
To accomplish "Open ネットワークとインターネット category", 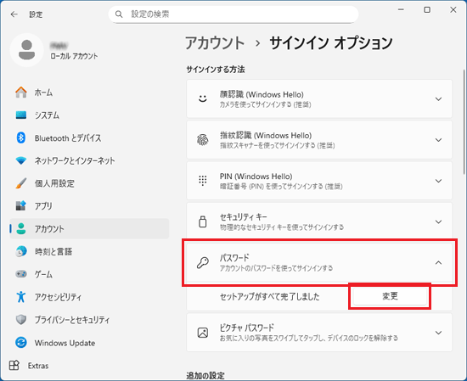I will tap(89, 160).
